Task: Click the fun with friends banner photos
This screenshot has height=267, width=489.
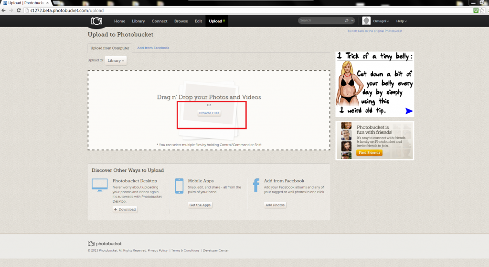Action: (346, 141)
